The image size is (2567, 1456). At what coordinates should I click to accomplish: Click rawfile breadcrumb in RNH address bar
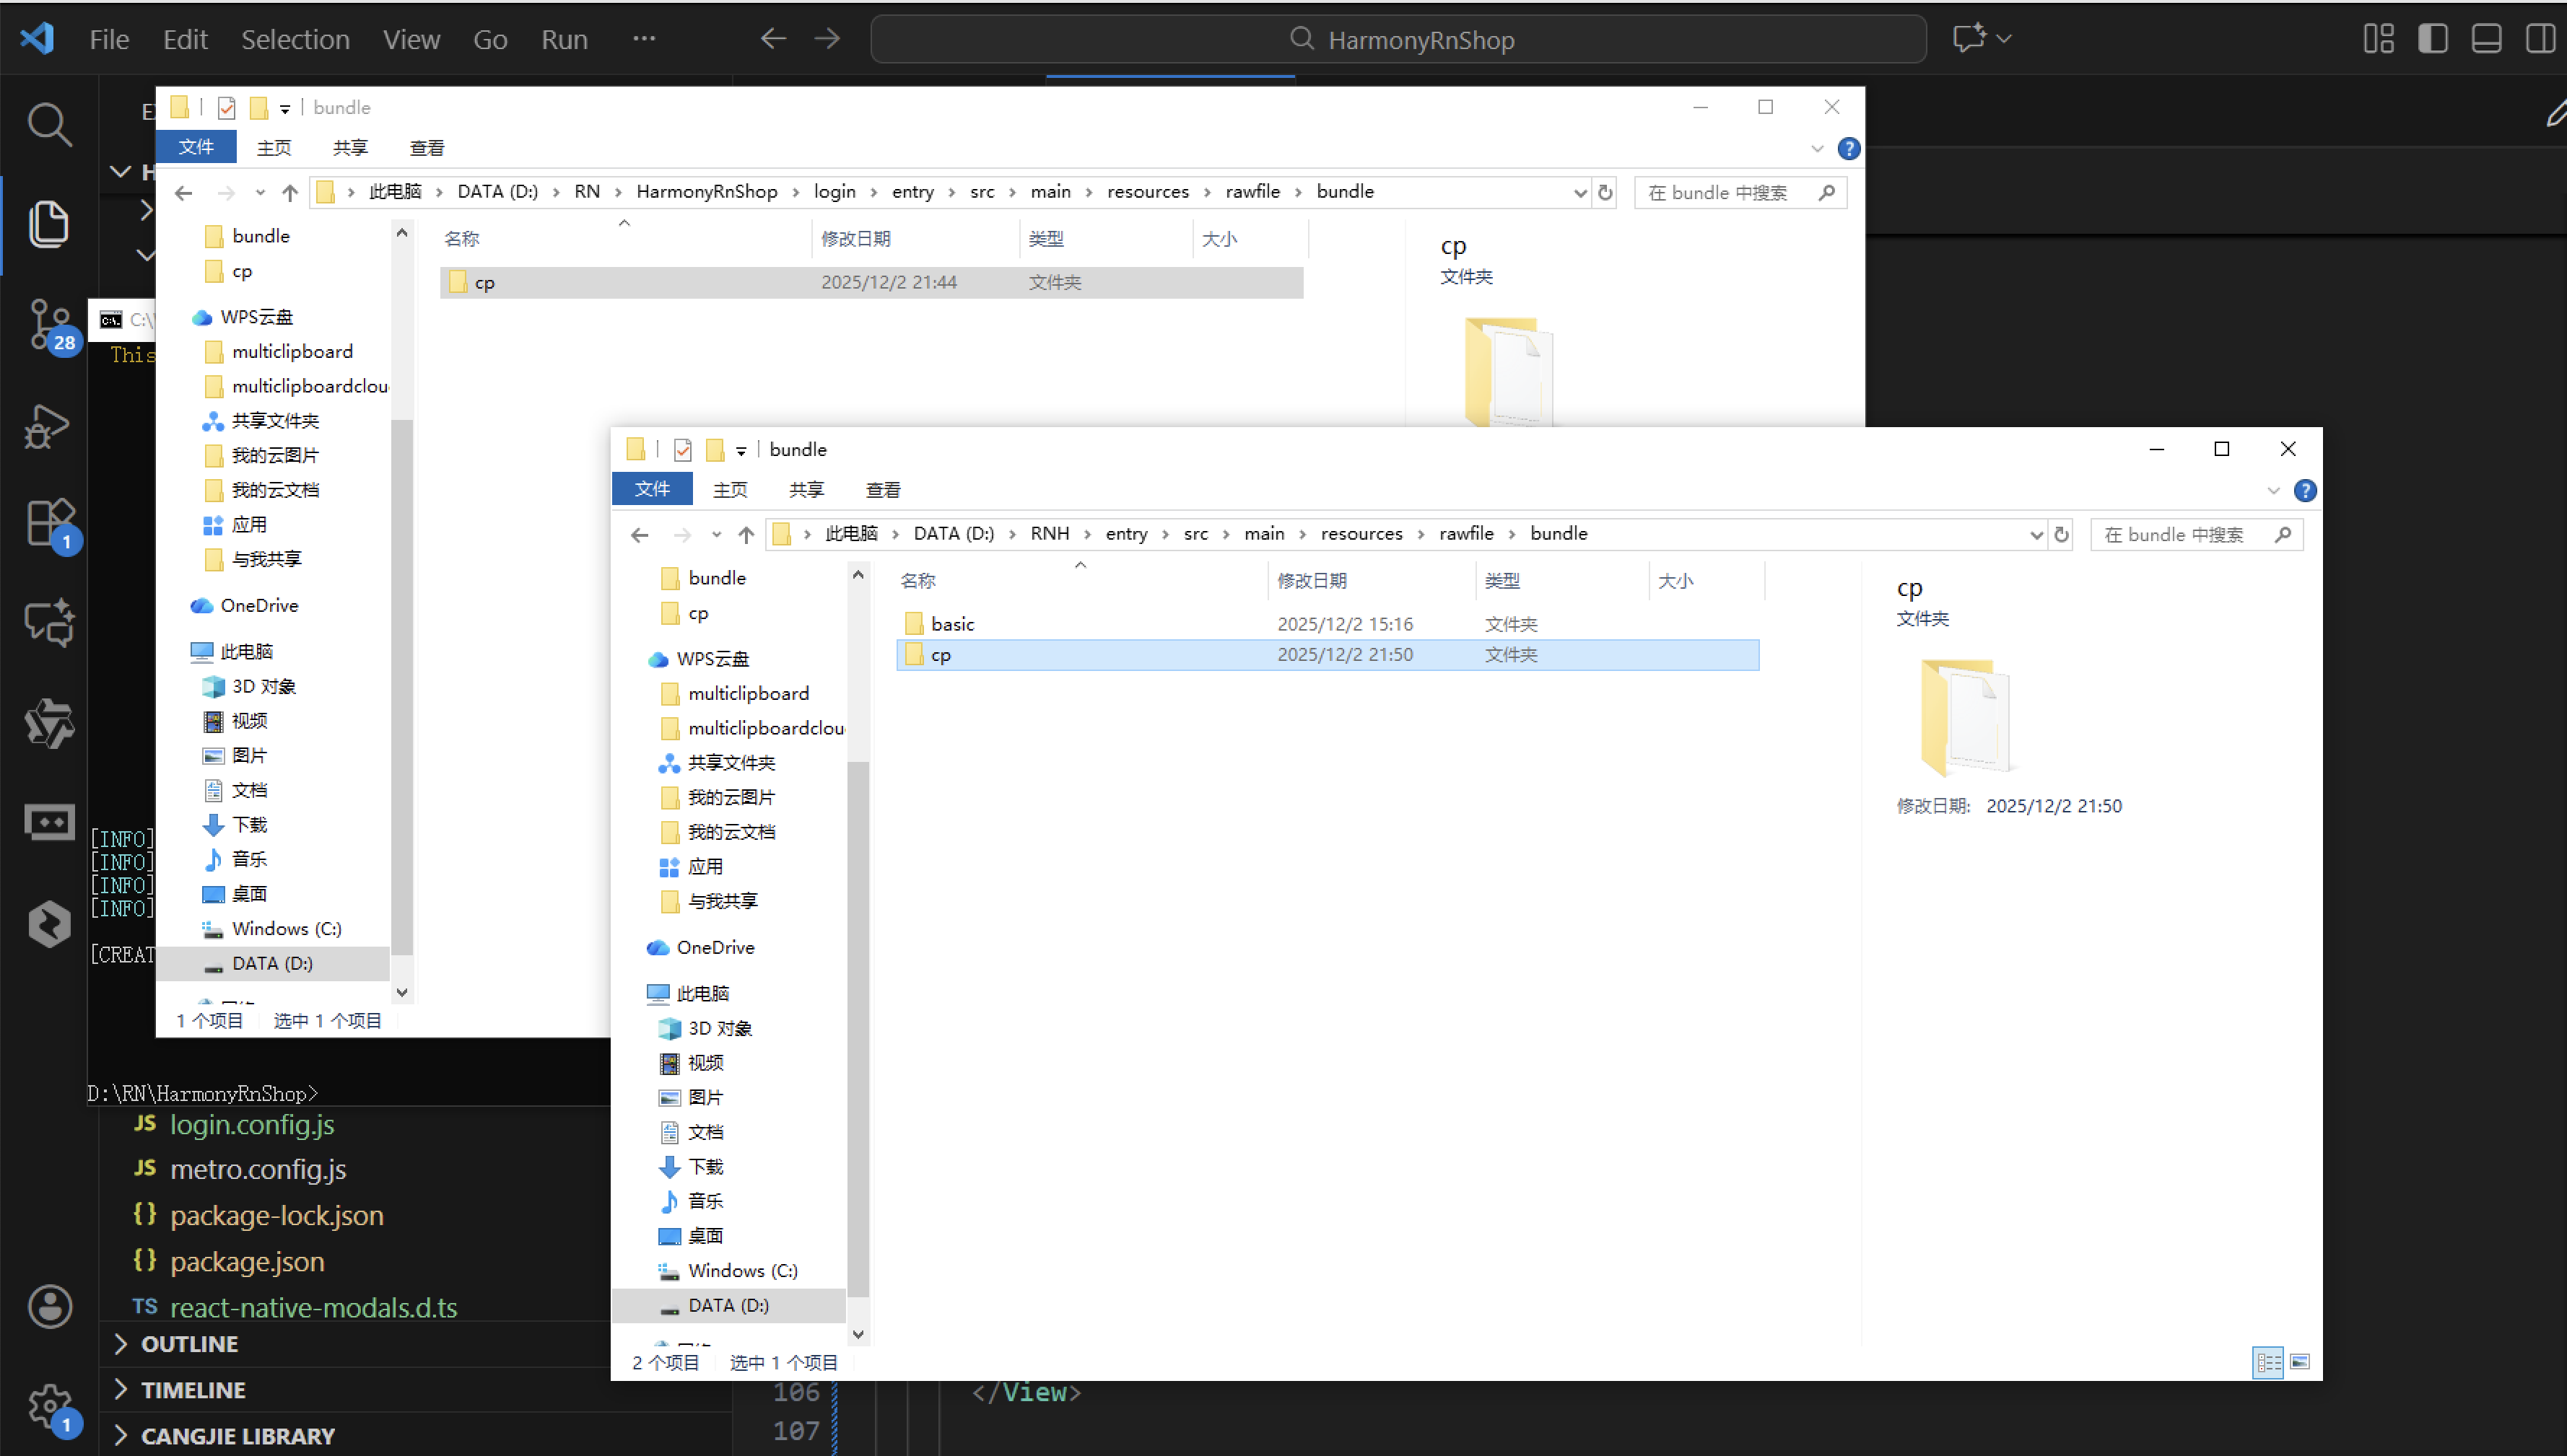[1465, 534]
